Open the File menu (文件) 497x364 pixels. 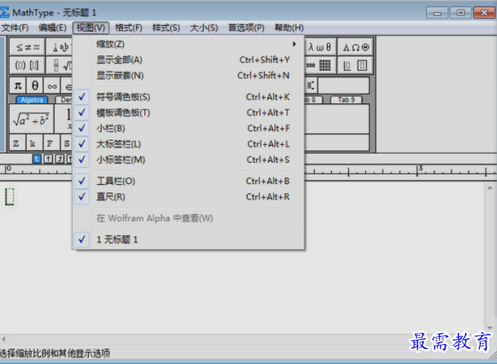point(15,28)
